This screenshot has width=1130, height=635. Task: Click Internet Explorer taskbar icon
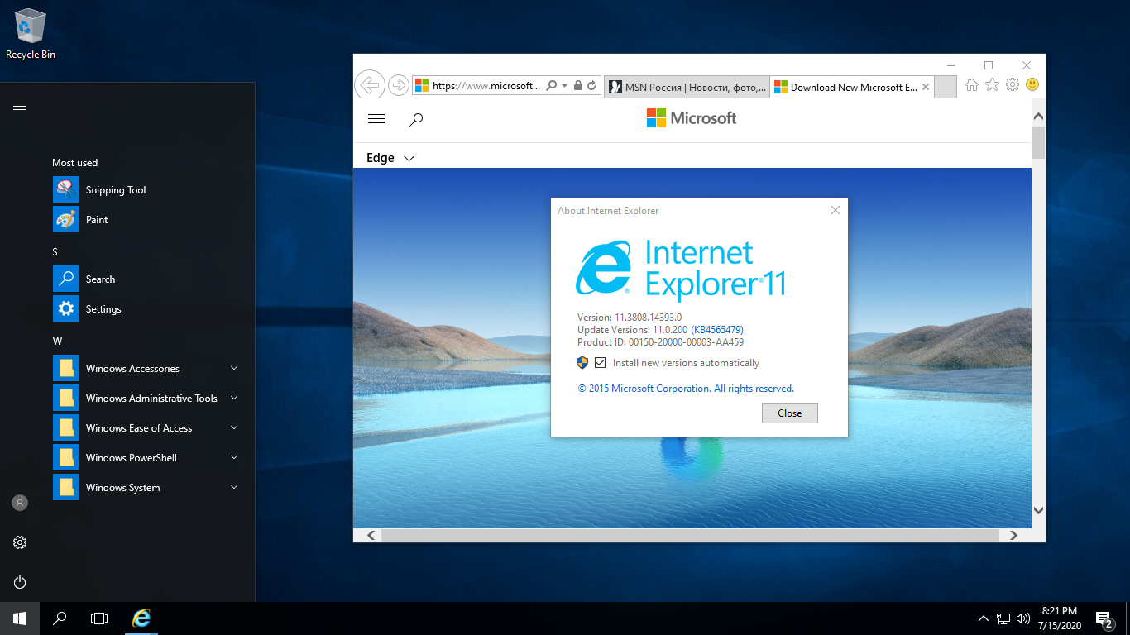coord(142,618)
